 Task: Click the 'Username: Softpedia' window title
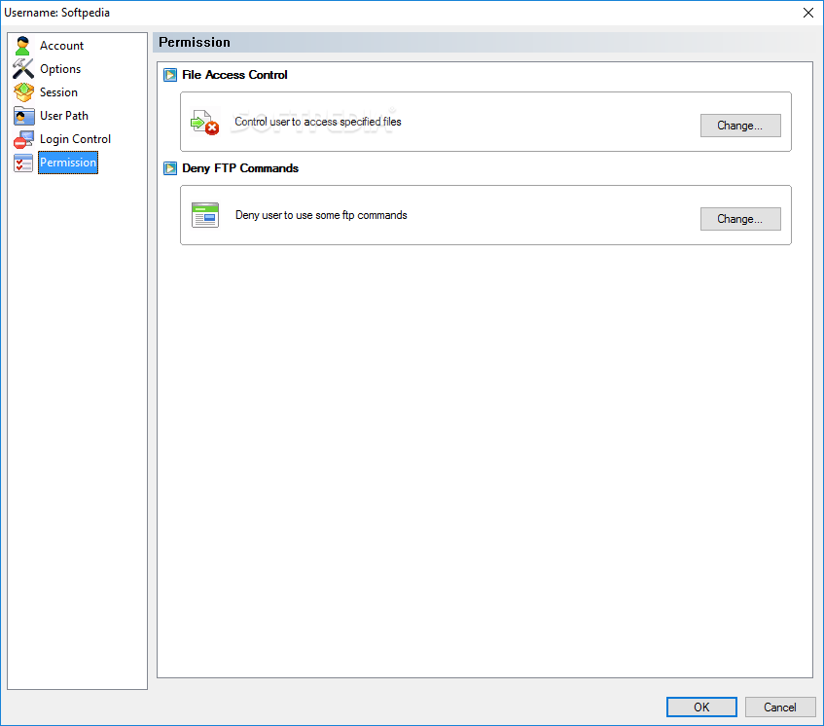[x=56, y=13]
